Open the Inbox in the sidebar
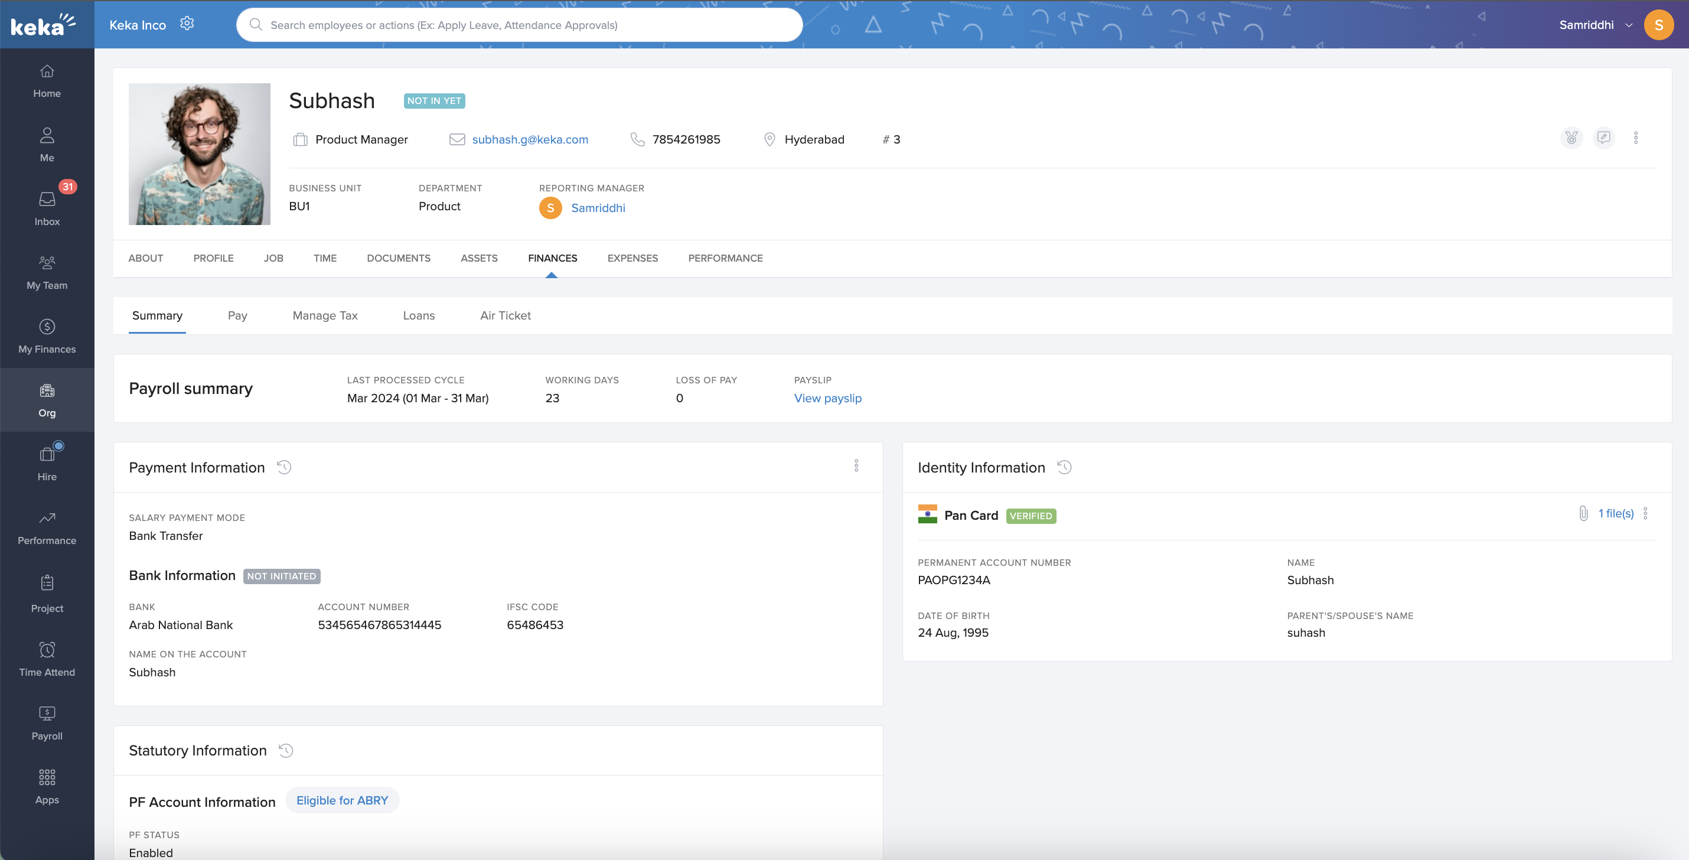1689x860 pixels. pos(47,208)
